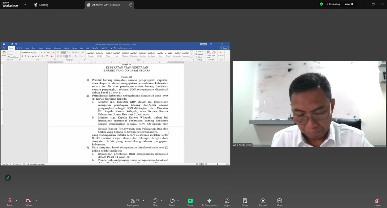Viewport: 387px width, 208px height.
Task: Click the green Share screen button
Action: pos(190,202)
